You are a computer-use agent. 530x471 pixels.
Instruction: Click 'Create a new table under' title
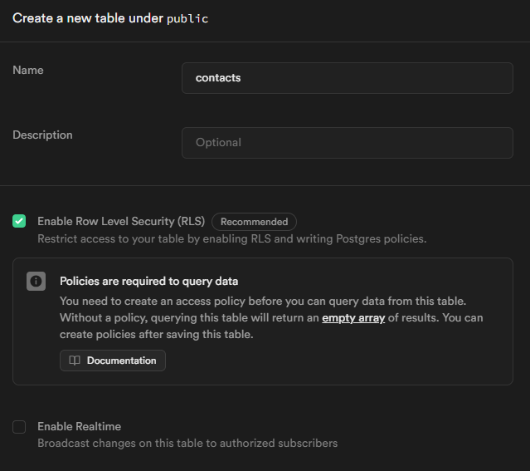coord(88,18)
